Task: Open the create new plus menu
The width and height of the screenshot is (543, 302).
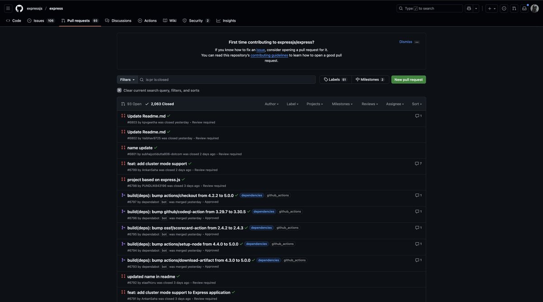Action: (x=491, y=8)
